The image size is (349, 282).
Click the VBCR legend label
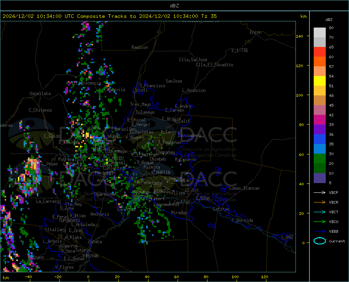pyautogui.click(x=333, y=202)
